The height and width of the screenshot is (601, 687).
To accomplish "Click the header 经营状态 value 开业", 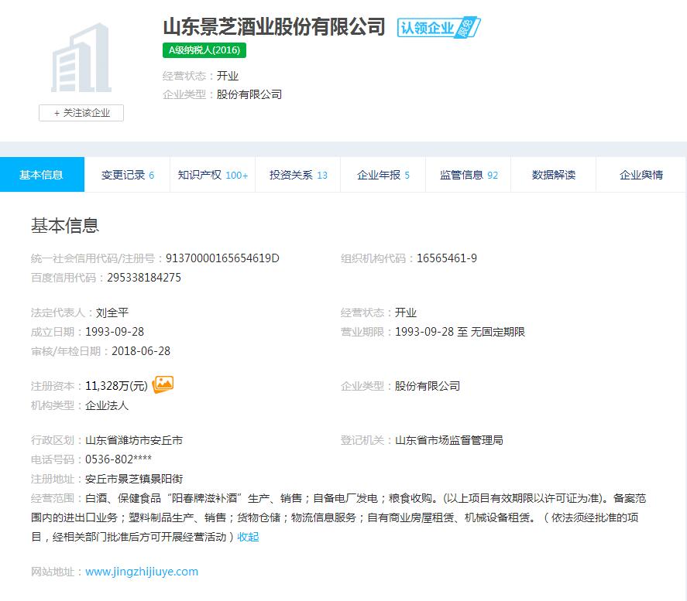I will pos(228,76).
